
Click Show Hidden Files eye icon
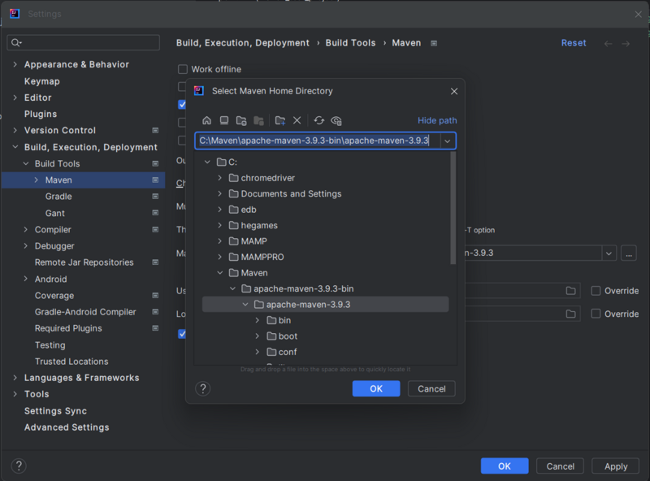click(336, 121)
